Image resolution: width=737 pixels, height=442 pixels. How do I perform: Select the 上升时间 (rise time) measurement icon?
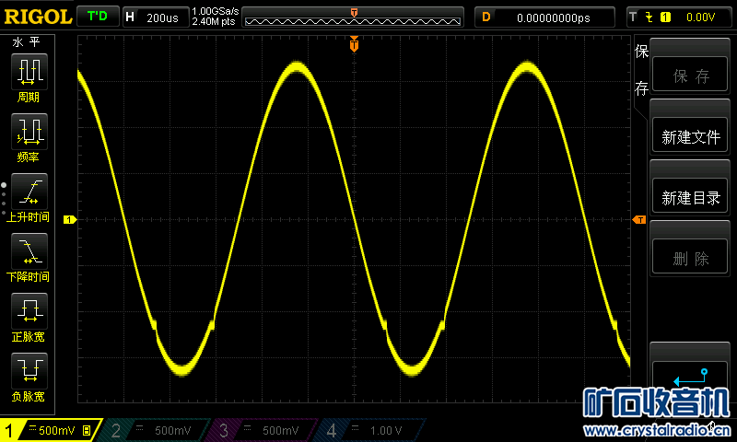[x=29, y=192]
